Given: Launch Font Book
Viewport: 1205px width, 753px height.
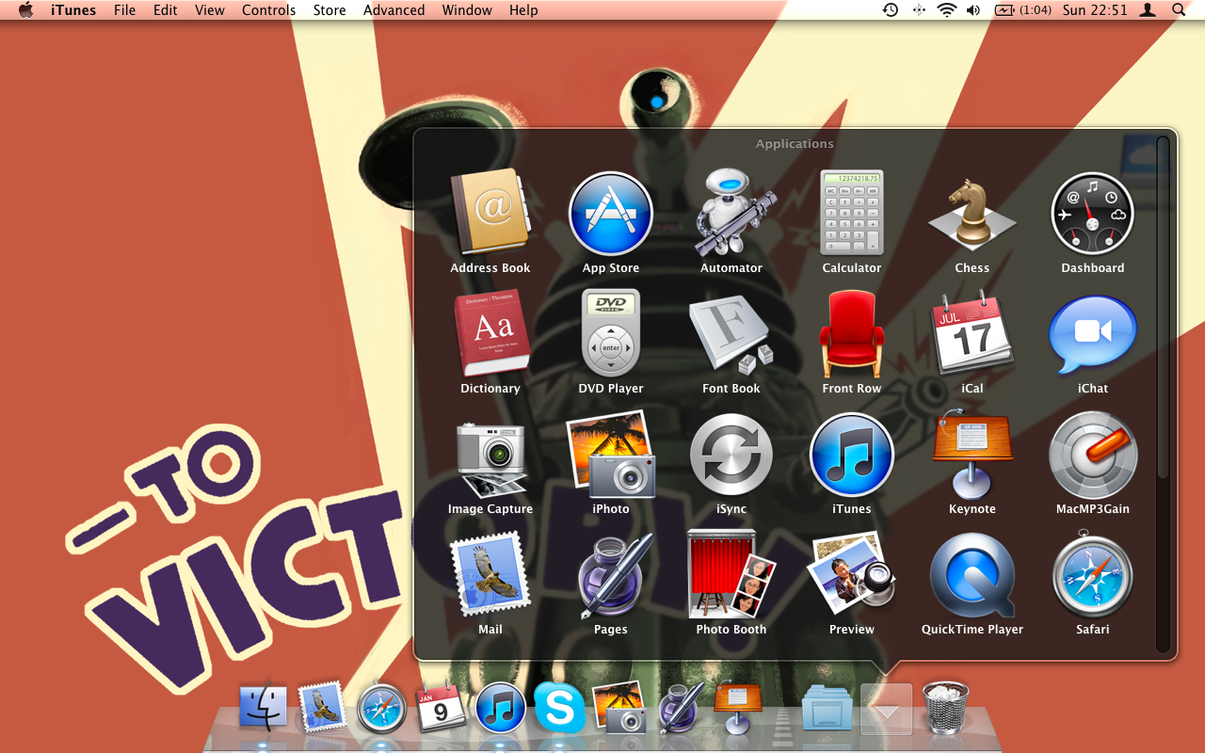Looking at the screenshot, I should pos(731,334).
